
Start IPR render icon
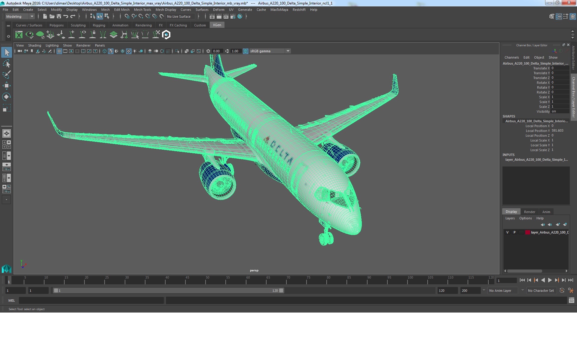click(x=226, y=17)
